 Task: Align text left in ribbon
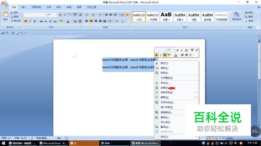pyautogui.click(x=87, y=21)
